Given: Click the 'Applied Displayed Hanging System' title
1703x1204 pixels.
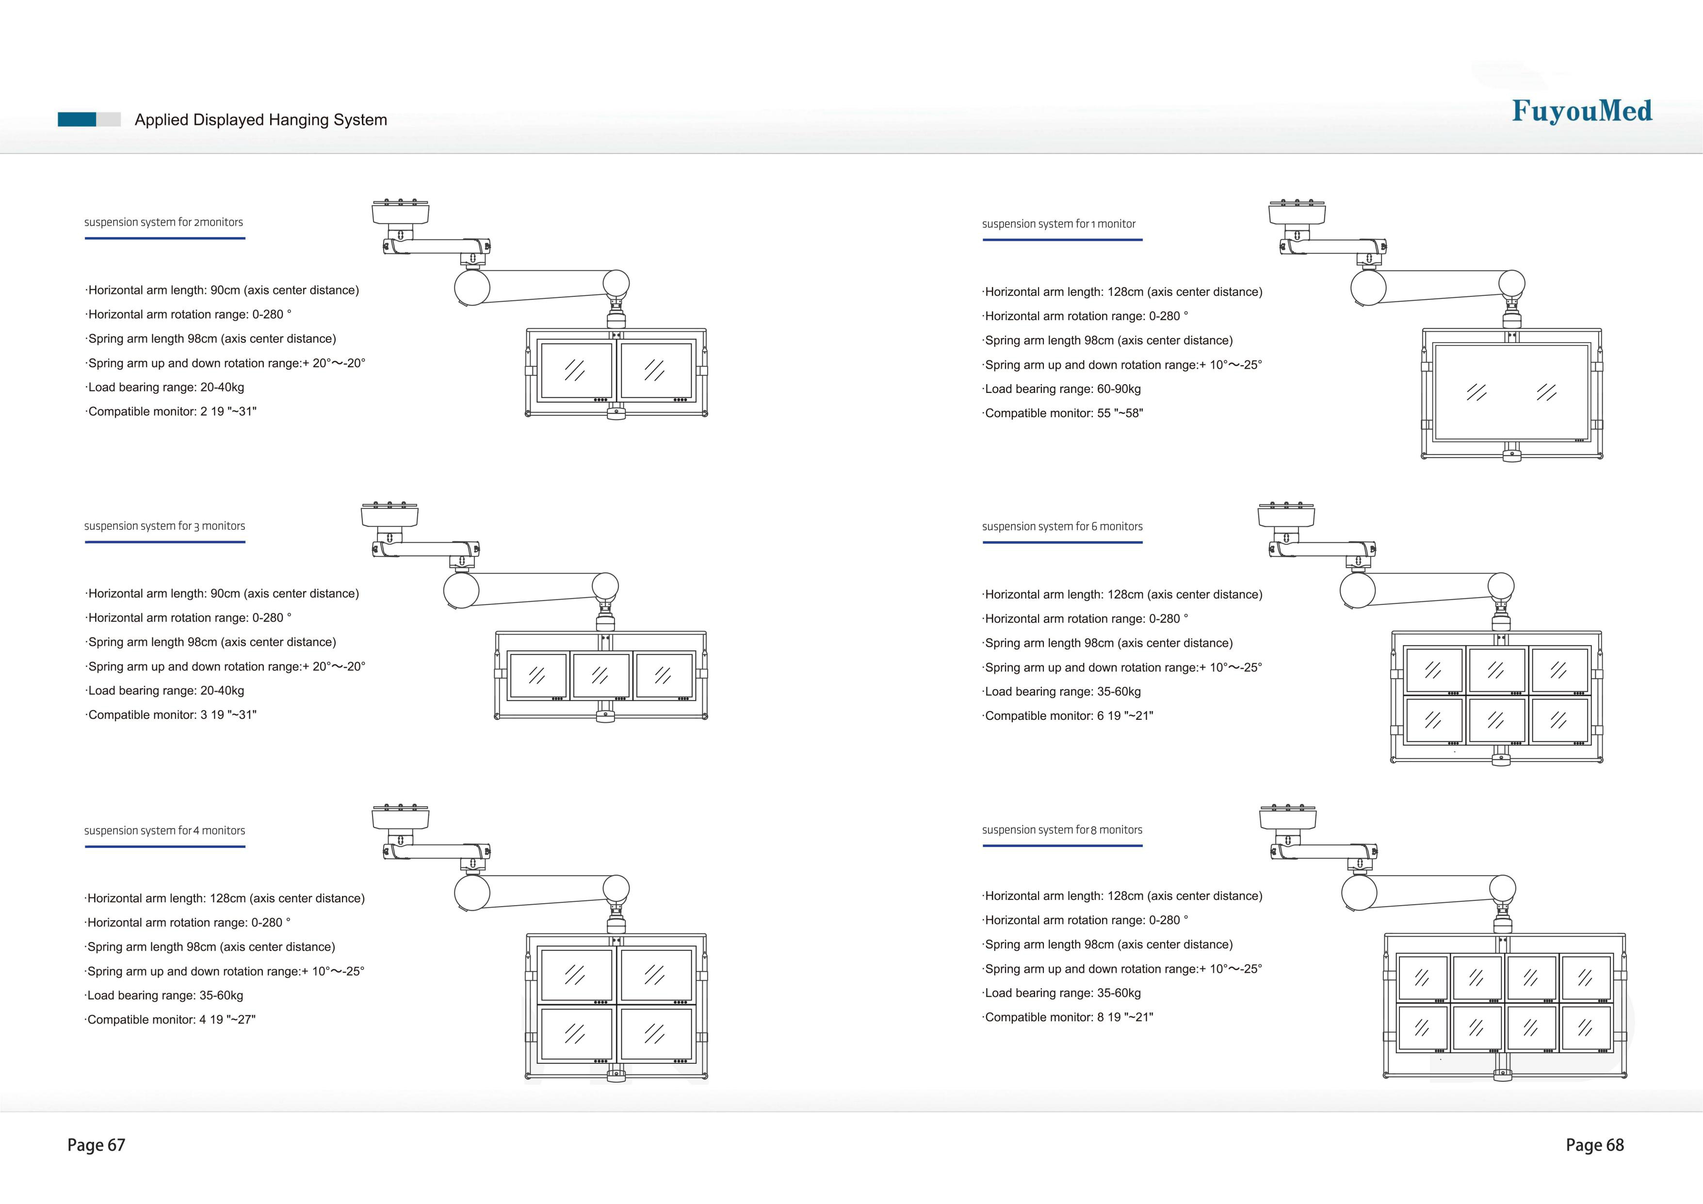Looking at the screenshot, I should (260, 120).
